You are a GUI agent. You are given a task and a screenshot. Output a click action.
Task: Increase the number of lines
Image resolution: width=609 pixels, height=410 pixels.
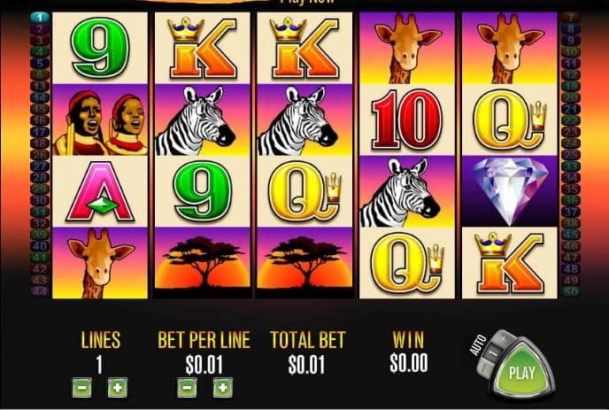pyautogui.click(x=118, y=388)
